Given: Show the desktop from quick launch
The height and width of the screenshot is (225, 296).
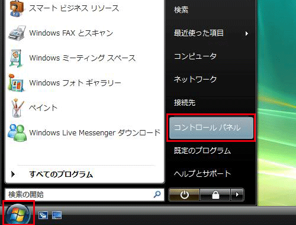Looking at the screenshot, I should pyautogui.click(x=57, y=216).
